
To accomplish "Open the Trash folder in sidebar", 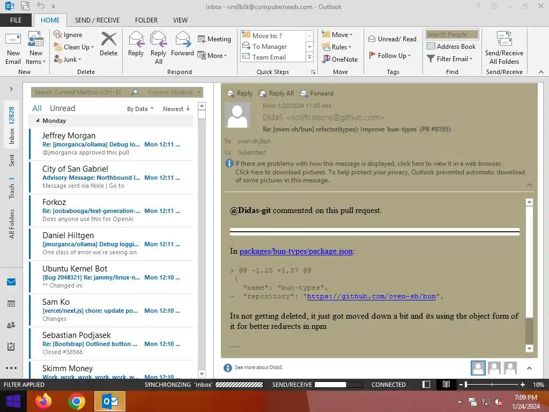I will 12,188.
